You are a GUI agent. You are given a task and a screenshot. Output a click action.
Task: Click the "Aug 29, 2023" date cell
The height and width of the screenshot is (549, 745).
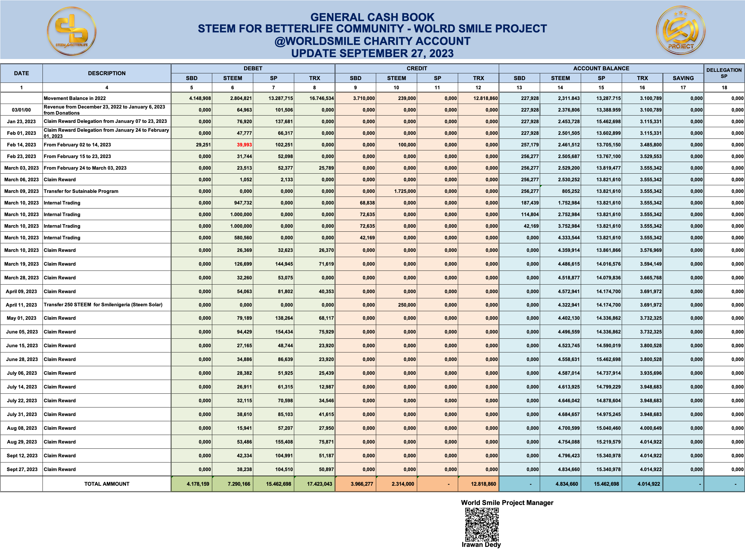(22, 442)
